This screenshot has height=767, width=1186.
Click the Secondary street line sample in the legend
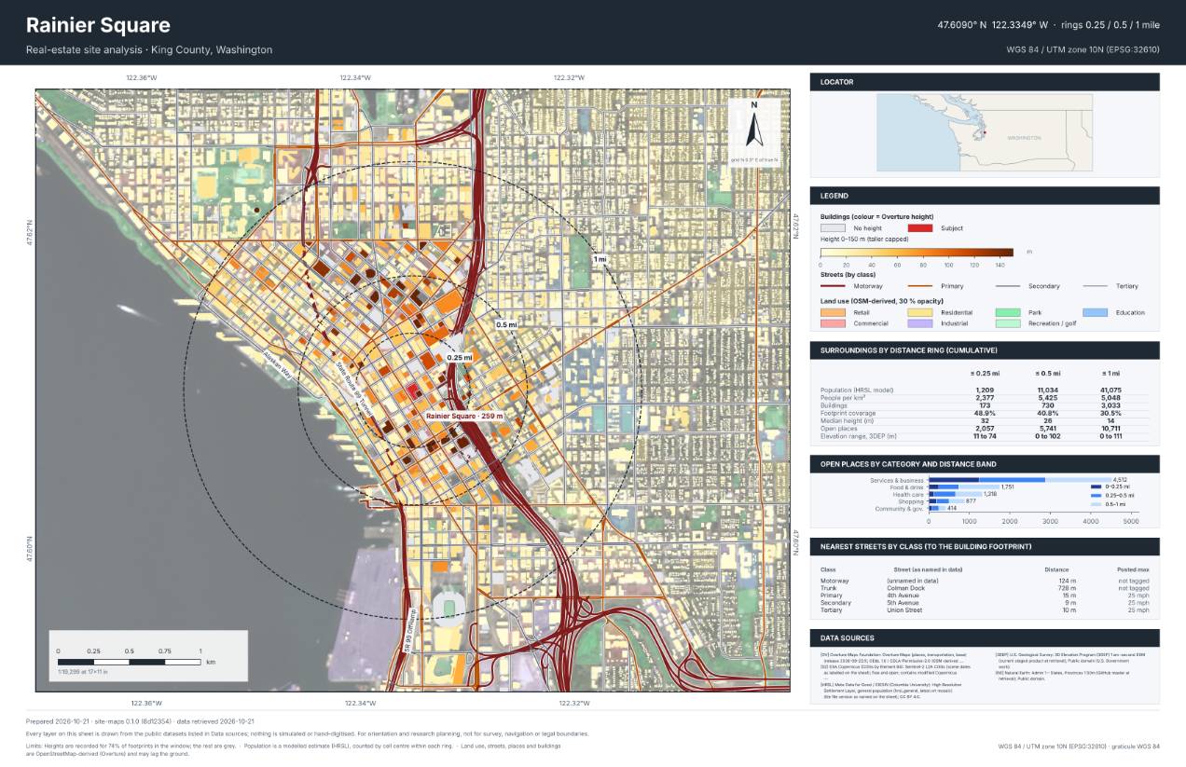[1008, 286]
